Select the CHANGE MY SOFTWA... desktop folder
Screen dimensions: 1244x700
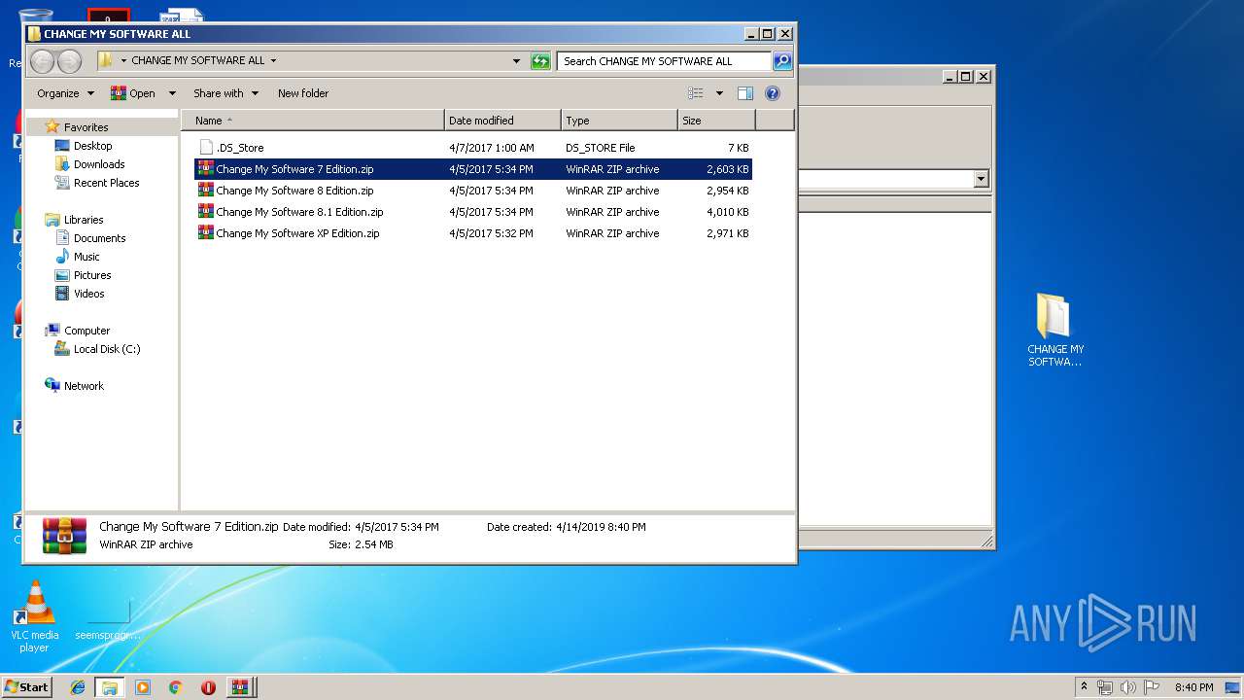click(x=1054, y=331)
